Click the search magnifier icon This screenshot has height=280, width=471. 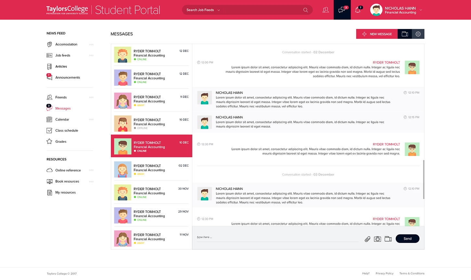(305, 10)
